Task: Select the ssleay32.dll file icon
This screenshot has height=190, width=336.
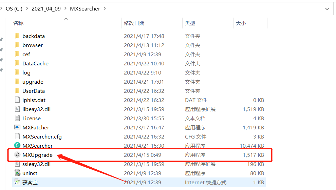Action: coord(17,164)
